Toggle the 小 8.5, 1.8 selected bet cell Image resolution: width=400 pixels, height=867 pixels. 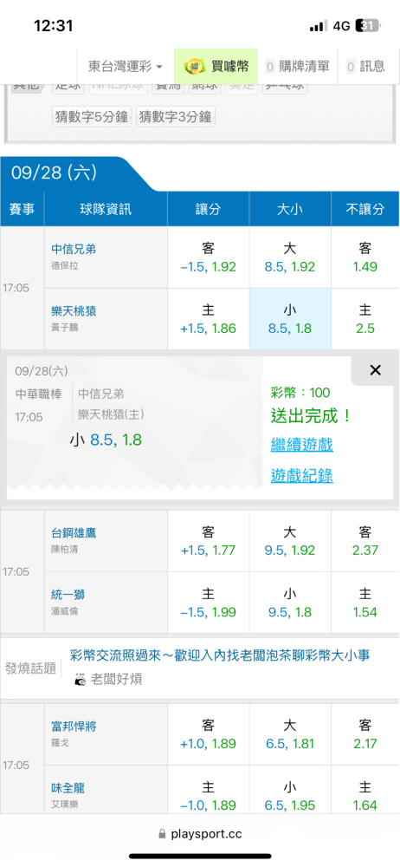tap(290, 319)
